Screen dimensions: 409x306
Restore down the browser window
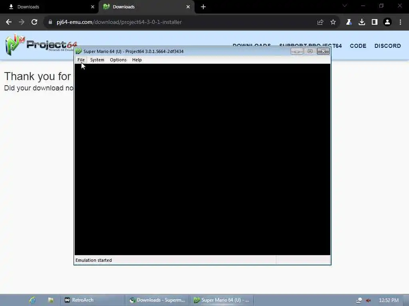[381, 6]
